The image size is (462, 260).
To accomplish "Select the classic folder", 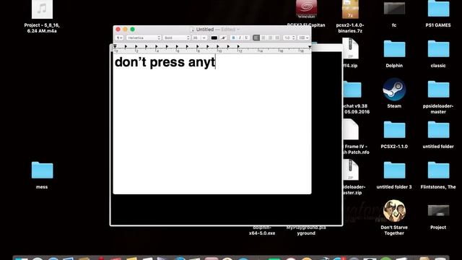I will point(438,49).
